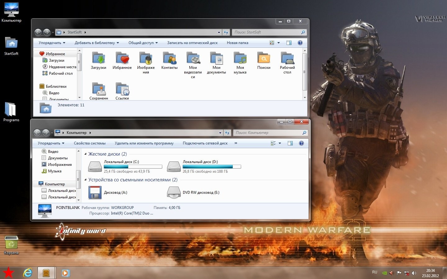Open Упорядочить dropdown in Компьютер window
This screenshot has width=447, height=279.
(x=51, y=143)
